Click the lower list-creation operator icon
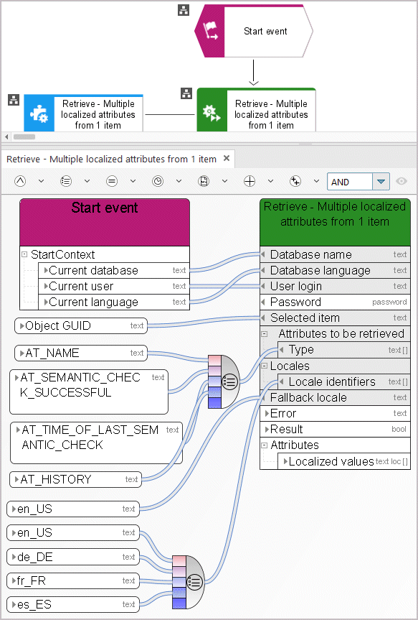This screenshot has height=620, width=418. [194, 582]
